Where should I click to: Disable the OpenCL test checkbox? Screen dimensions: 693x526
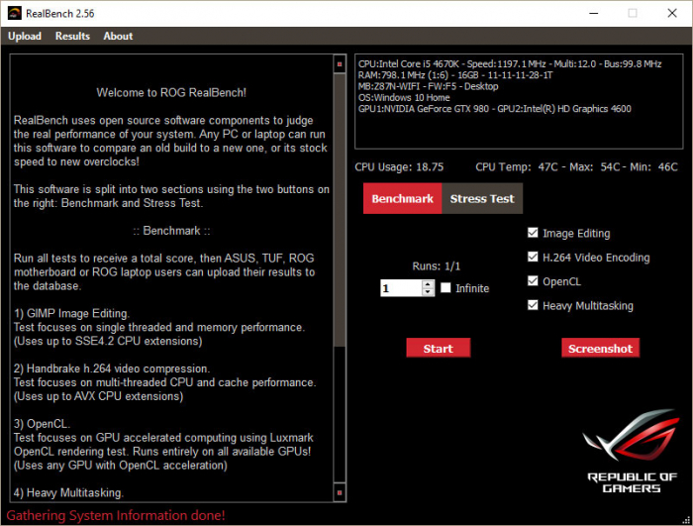534,281
